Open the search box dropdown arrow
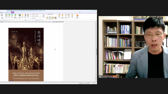This screenshot has height=94, width=168. coord(90,12)
